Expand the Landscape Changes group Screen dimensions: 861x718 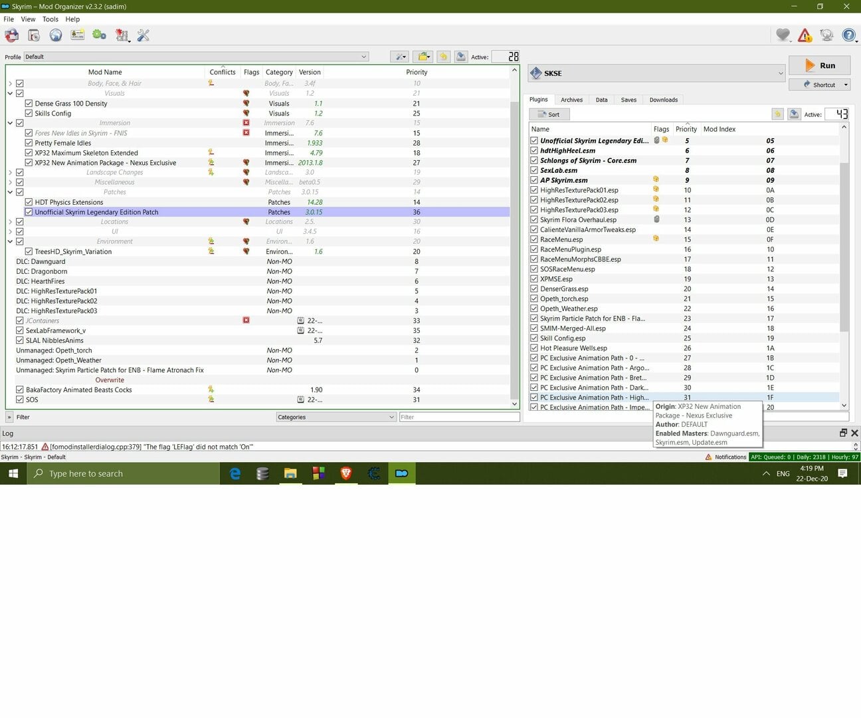[10, 173]
